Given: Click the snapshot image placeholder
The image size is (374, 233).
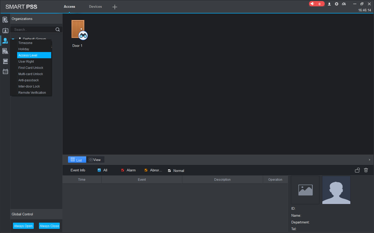Looking at the screenshot, I should click(x=305, y=190).
